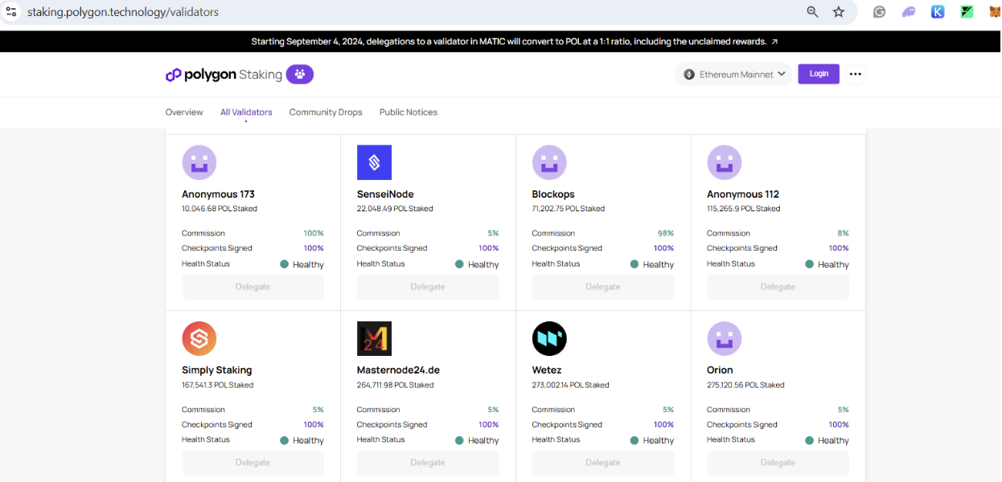Open the three-dot more options menu
Image resolution: width=1002 pixels, height=482 pixels.
[855, 74]
